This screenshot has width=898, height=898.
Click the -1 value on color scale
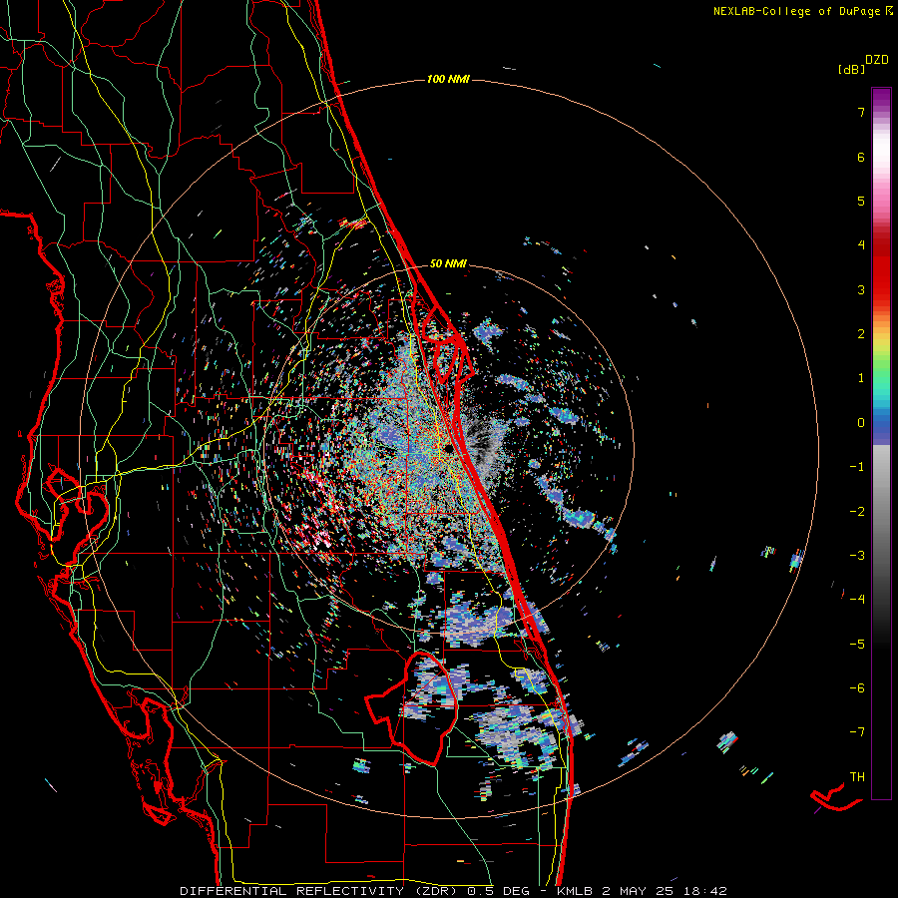(x=857, y=467)
